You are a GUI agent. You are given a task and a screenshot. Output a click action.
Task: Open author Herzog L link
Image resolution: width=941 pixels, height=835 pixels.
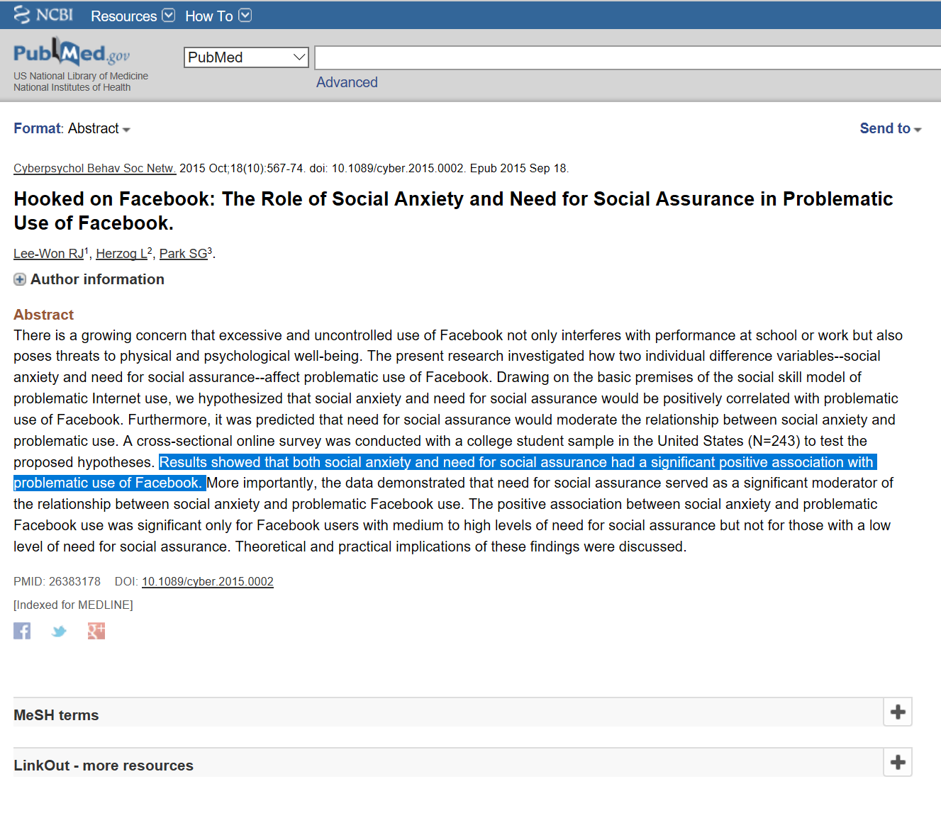[x=121, y=254]
